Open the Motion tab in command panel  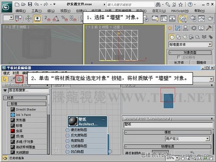(194, 28)
